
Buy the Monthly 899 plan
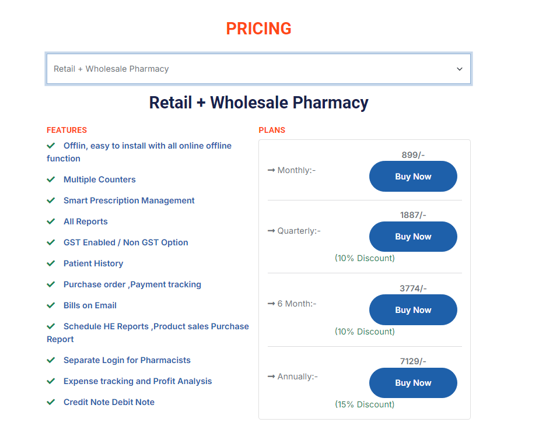[413, 177]
